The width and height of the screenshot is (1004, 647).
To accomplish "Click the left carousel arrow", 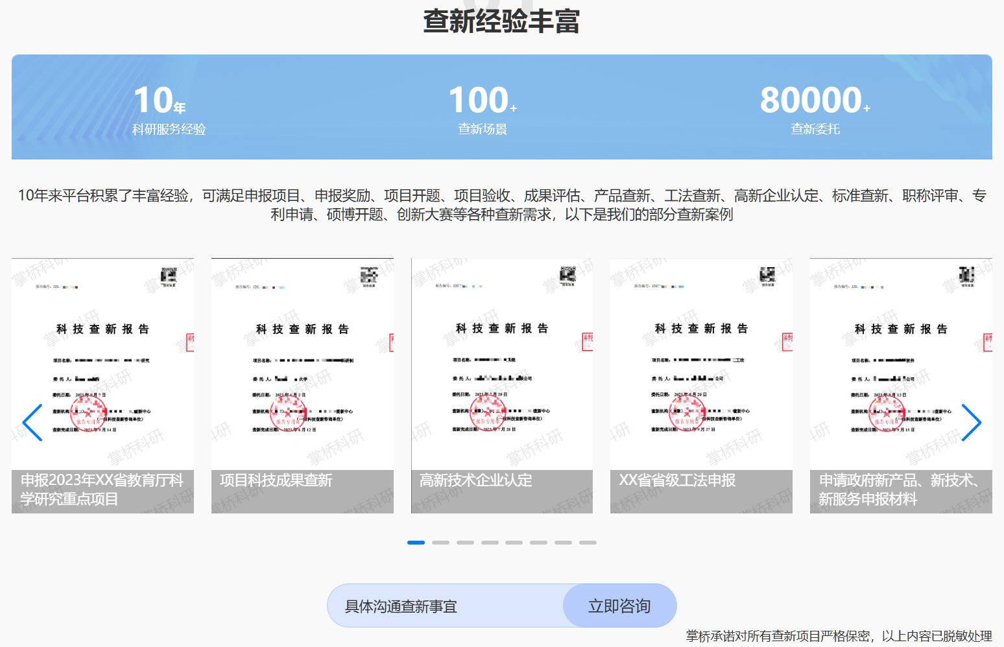I will coord(32,423).
